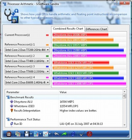Click the copy results icon in toolbar
This screenshot has height=140, width=132.
(x=18, y=134)
